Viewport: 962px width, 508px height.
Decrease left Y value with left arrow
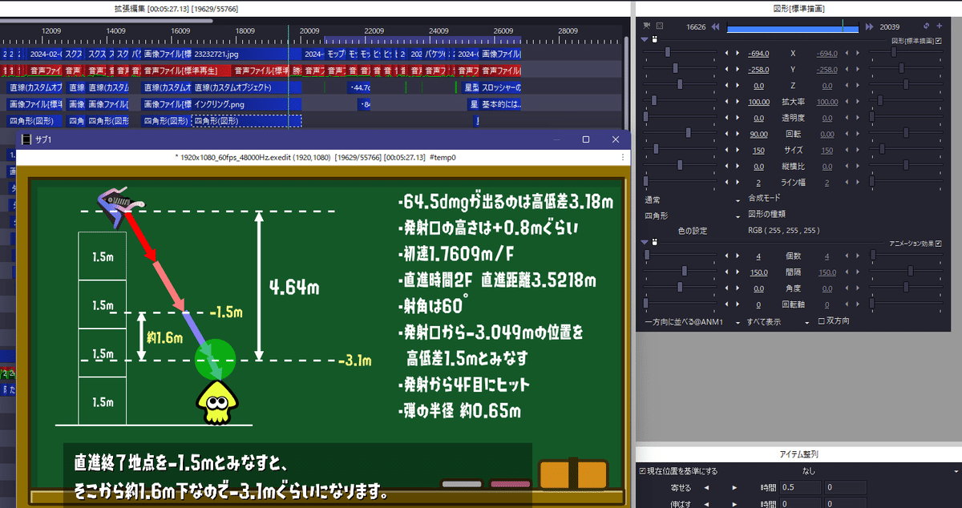(x=727, y=70)
